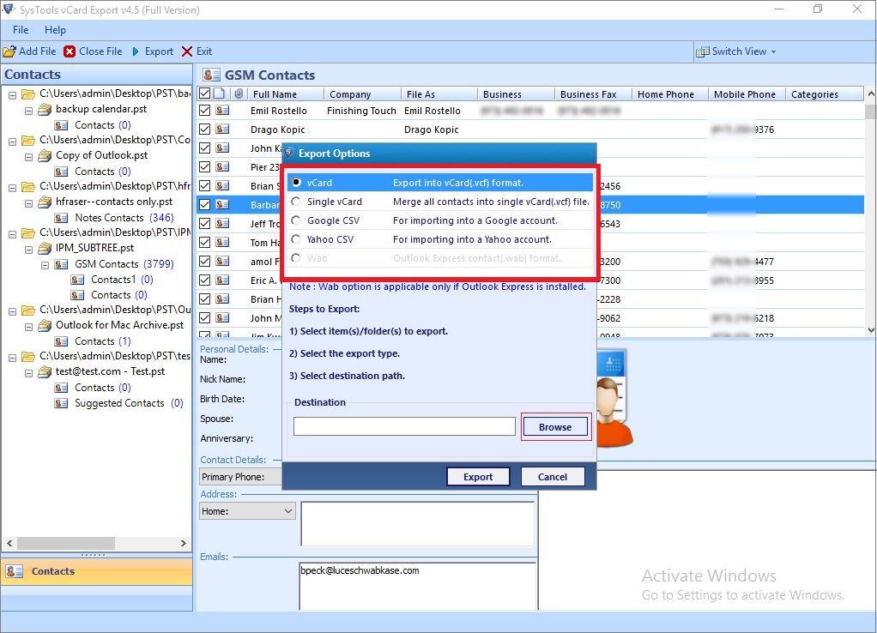Click the Outlook for Mac Archive.pst icon
This screenshot has width=877, height=633.
click(45, 325)
